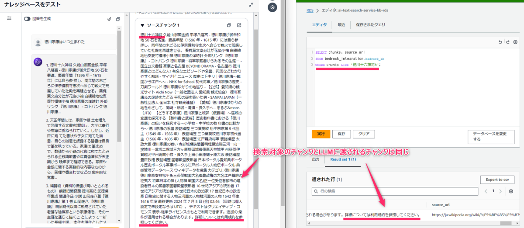
Task: Select the Result set 1 (1) tab
Action: coord(344,159)
